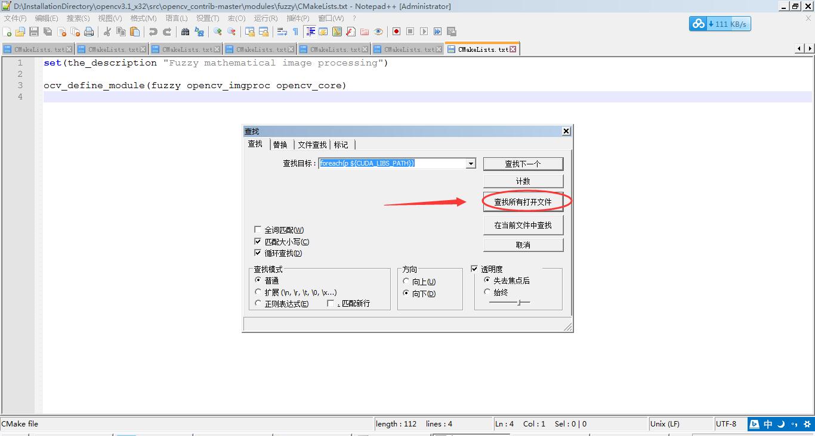Zoom out using magnifier minus icon

[x=231, y=32]
